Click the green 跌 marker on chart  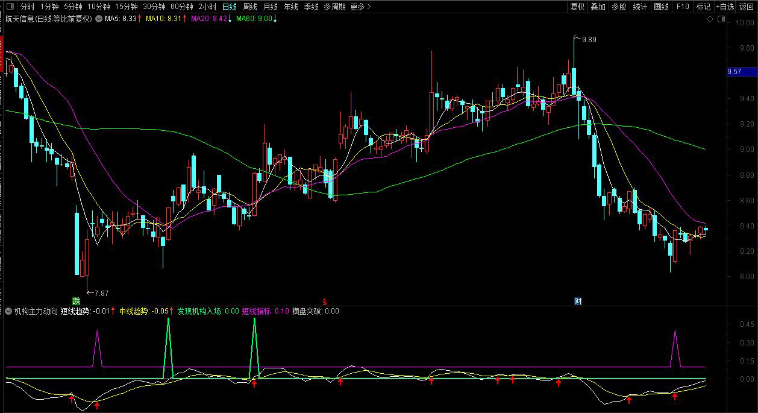point(77,300)
